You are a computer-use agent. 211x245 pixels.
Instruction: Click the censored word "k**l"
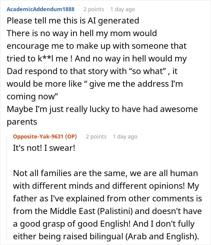[54, 59]
